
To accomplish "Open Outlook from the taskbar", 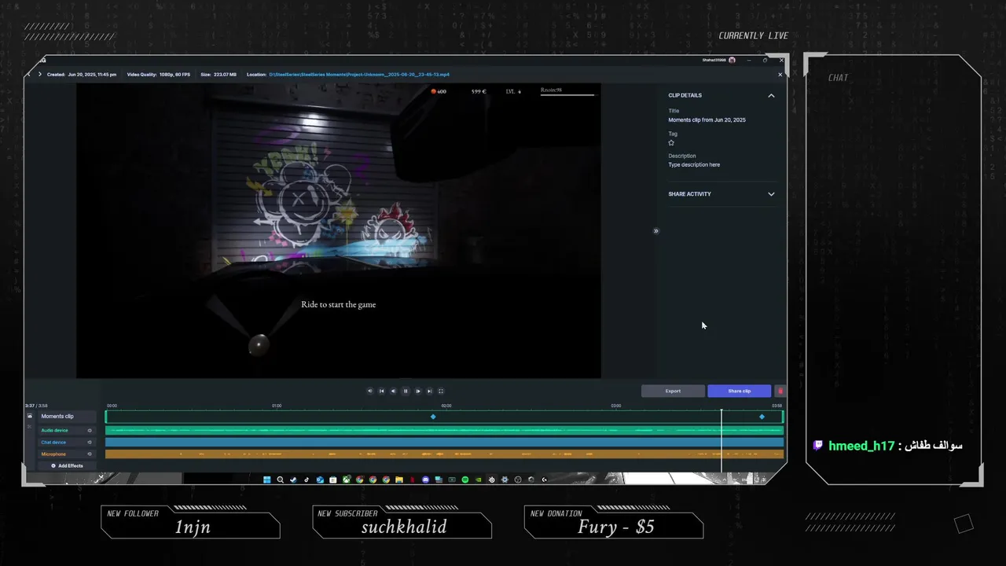I will point(320,480).
